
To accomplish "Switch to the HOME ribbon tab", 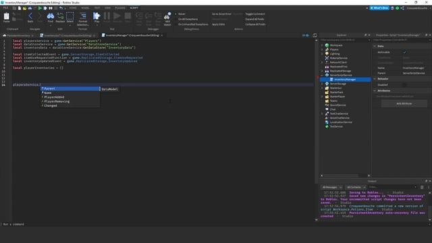I will [x=73, y=8].
